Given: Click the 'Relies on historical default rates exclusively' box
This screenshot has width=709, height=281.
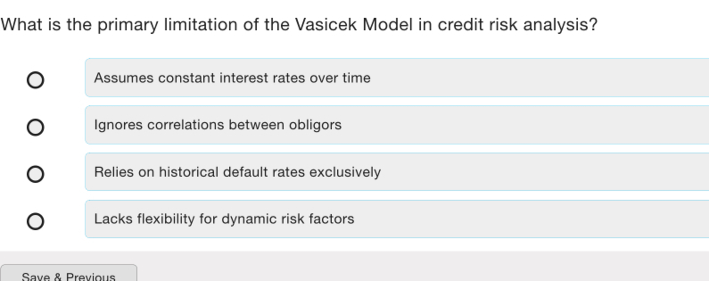Looking at the screenshot, I should [x=397, y=172].
